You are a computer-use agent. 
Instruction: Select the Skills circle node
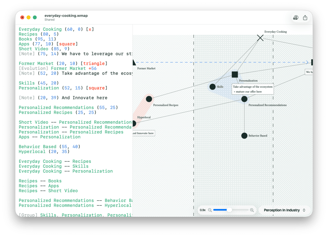click(212, 87)
